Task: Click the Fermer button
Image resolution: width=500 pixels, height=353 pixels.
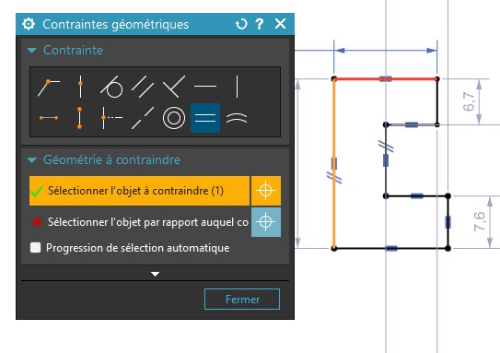Action: pos(242,299)
